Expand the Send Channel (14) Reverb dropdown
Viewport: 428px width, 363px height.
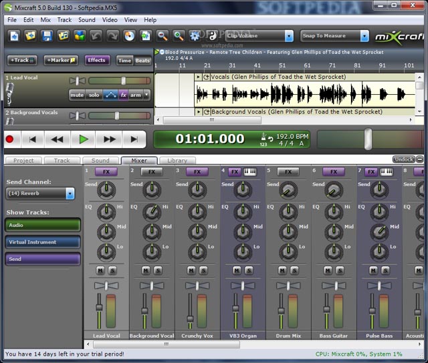tap(70, 194)
